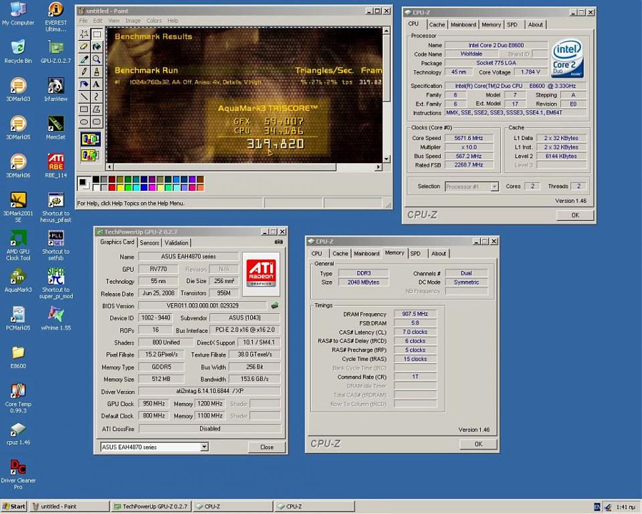642x514 pixels.
Task: Click the camera screenshot icon in GPU-Z
Action: (x=279, y=242)
